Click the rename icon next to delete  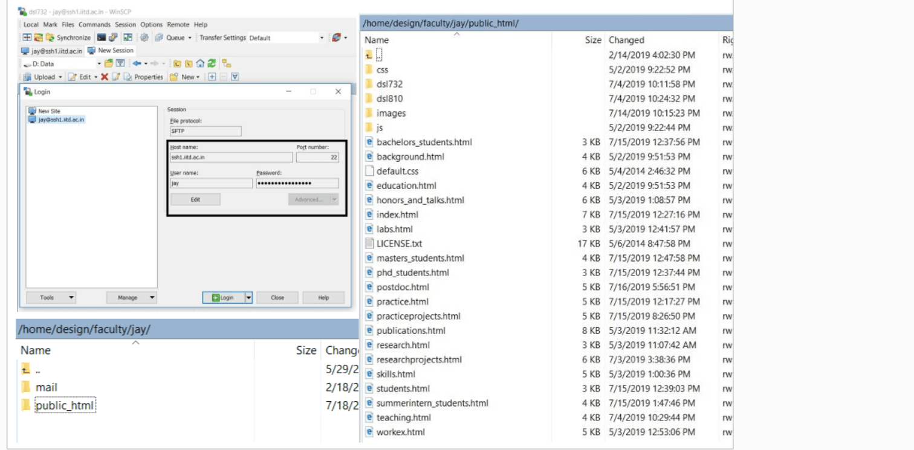pos(116,77)
